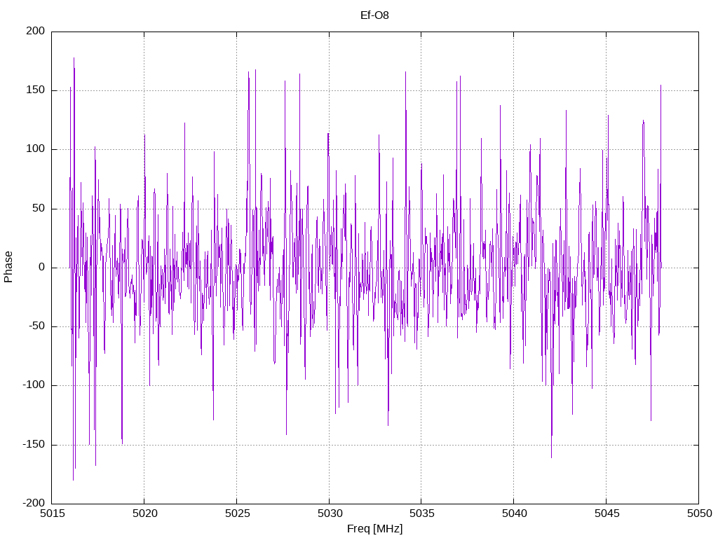
Task: Click the x-axis tick label 5015
Action: tap(52, 513)
